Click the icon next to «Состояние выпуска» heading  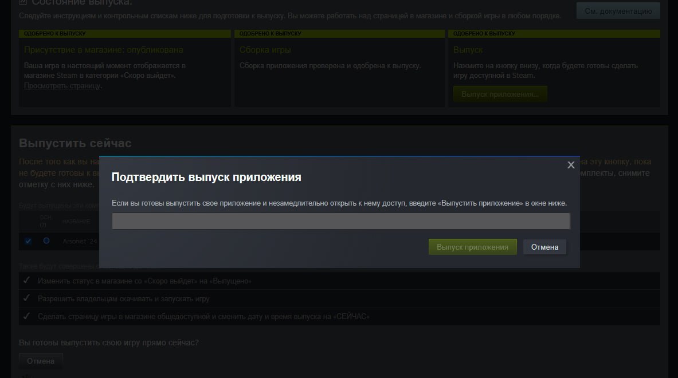tap(23, 2)
